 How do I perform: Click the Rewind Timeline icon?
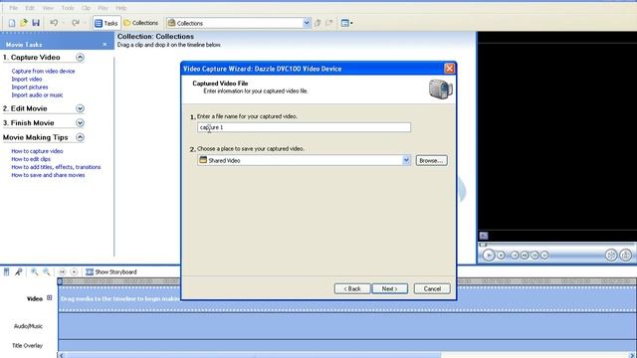pos(62,271)
